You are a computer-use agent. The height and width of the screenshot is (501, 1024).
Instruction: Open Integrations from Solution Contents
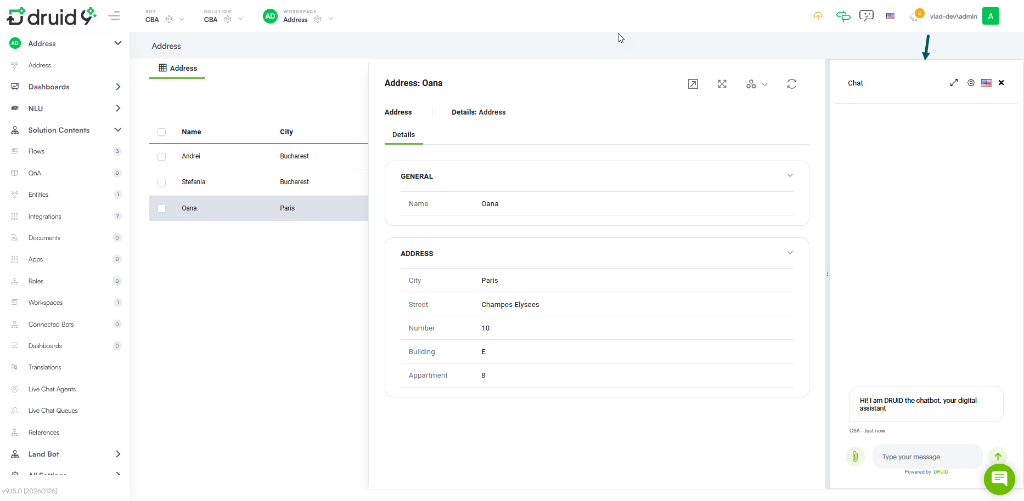(x=45, y=217)
